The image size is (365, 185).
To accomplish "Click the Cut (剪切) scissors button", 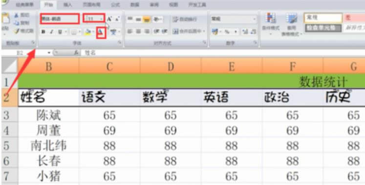I will tap(21, 15).
